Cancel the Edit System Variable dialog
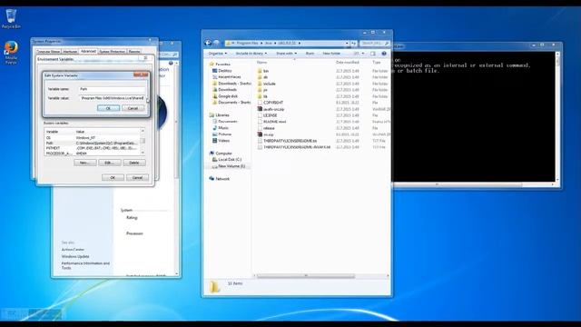Screen dimensions: 581x327 (x=133, y=108)
